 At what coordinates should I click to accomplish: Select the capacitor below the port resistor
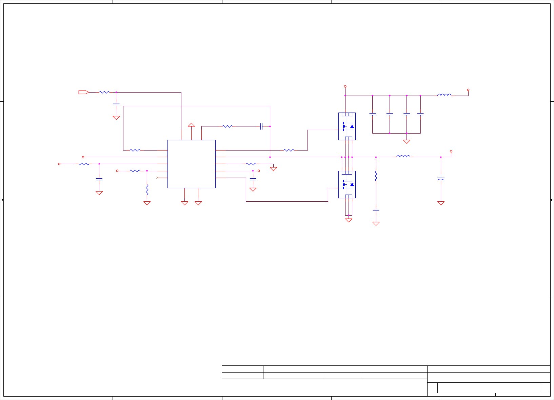tap(116, 104)
